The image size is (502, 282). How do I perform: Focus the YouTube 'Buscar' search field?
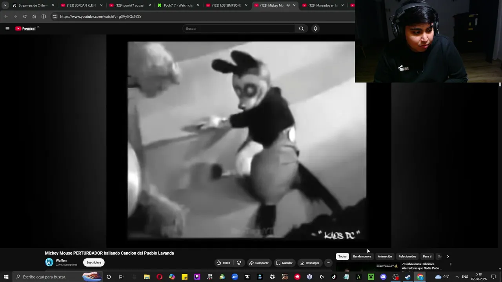[x=238, y=29]
